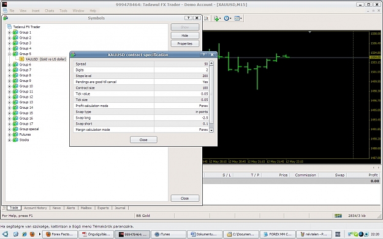Expand the Stocks tree node

pos(9,140)
